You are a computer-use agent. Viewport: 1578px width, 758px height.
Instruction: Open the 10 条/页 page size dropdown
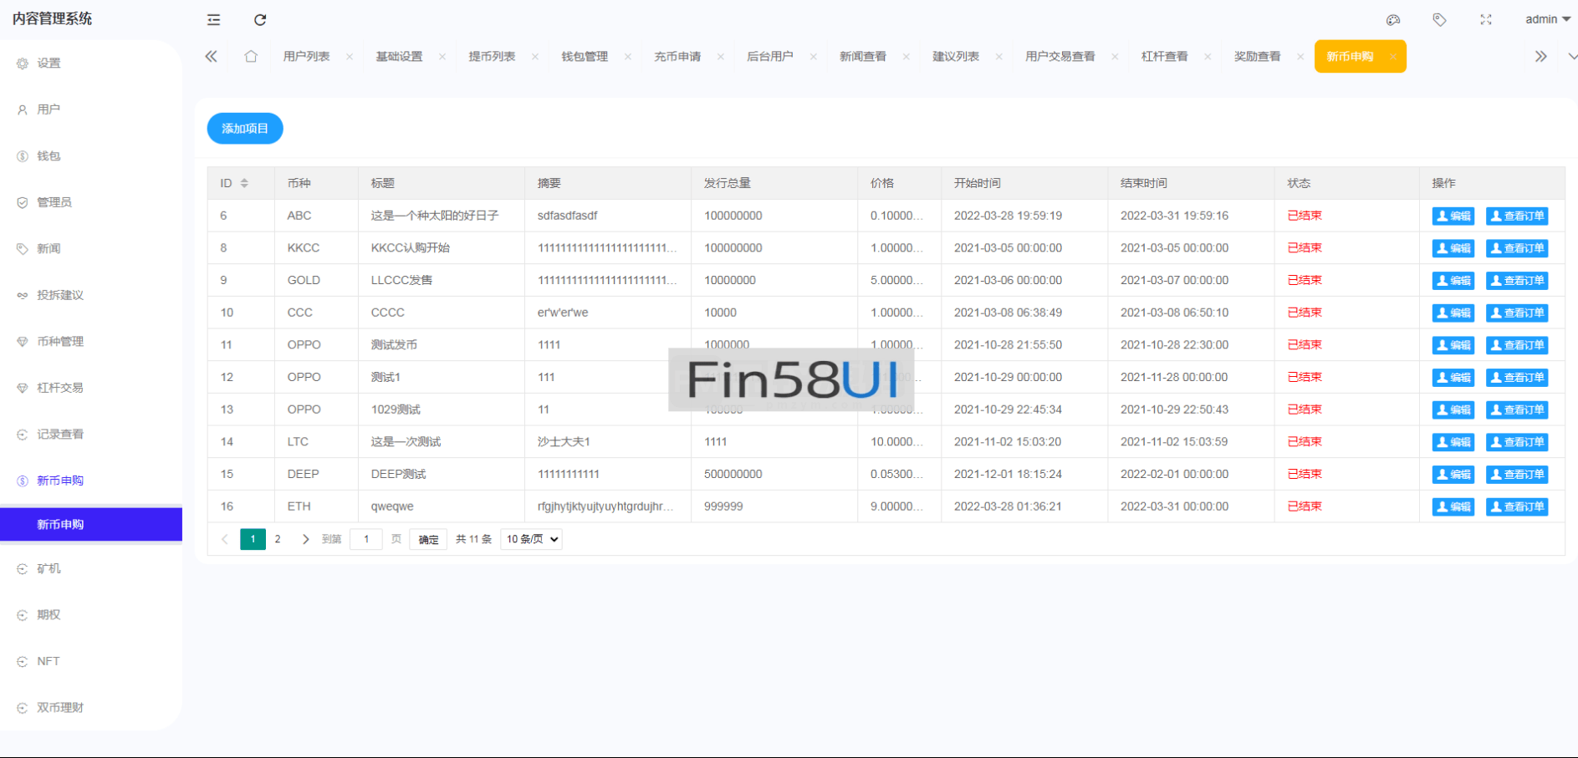[530, 539]
